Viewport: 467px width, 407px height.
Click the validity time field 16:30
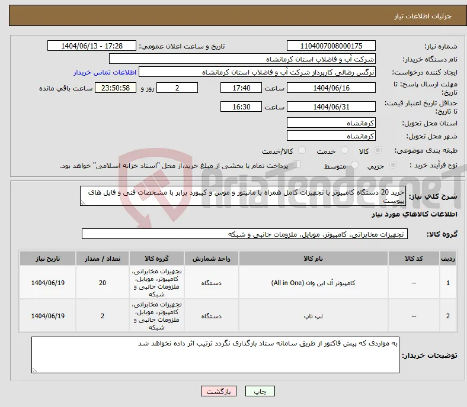(241, 106)
